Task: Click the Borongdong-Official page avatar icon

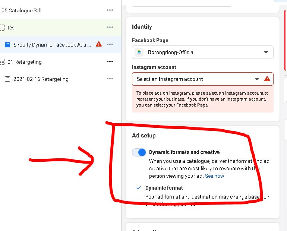Action: tap(139, 52)
